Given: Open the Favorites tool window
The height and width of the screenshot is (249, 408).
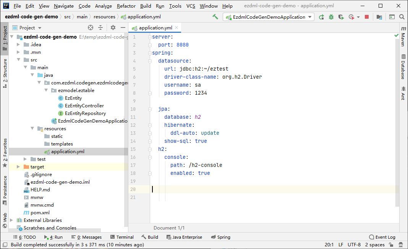Looking at the screenshot, I should tap(5, 153).
